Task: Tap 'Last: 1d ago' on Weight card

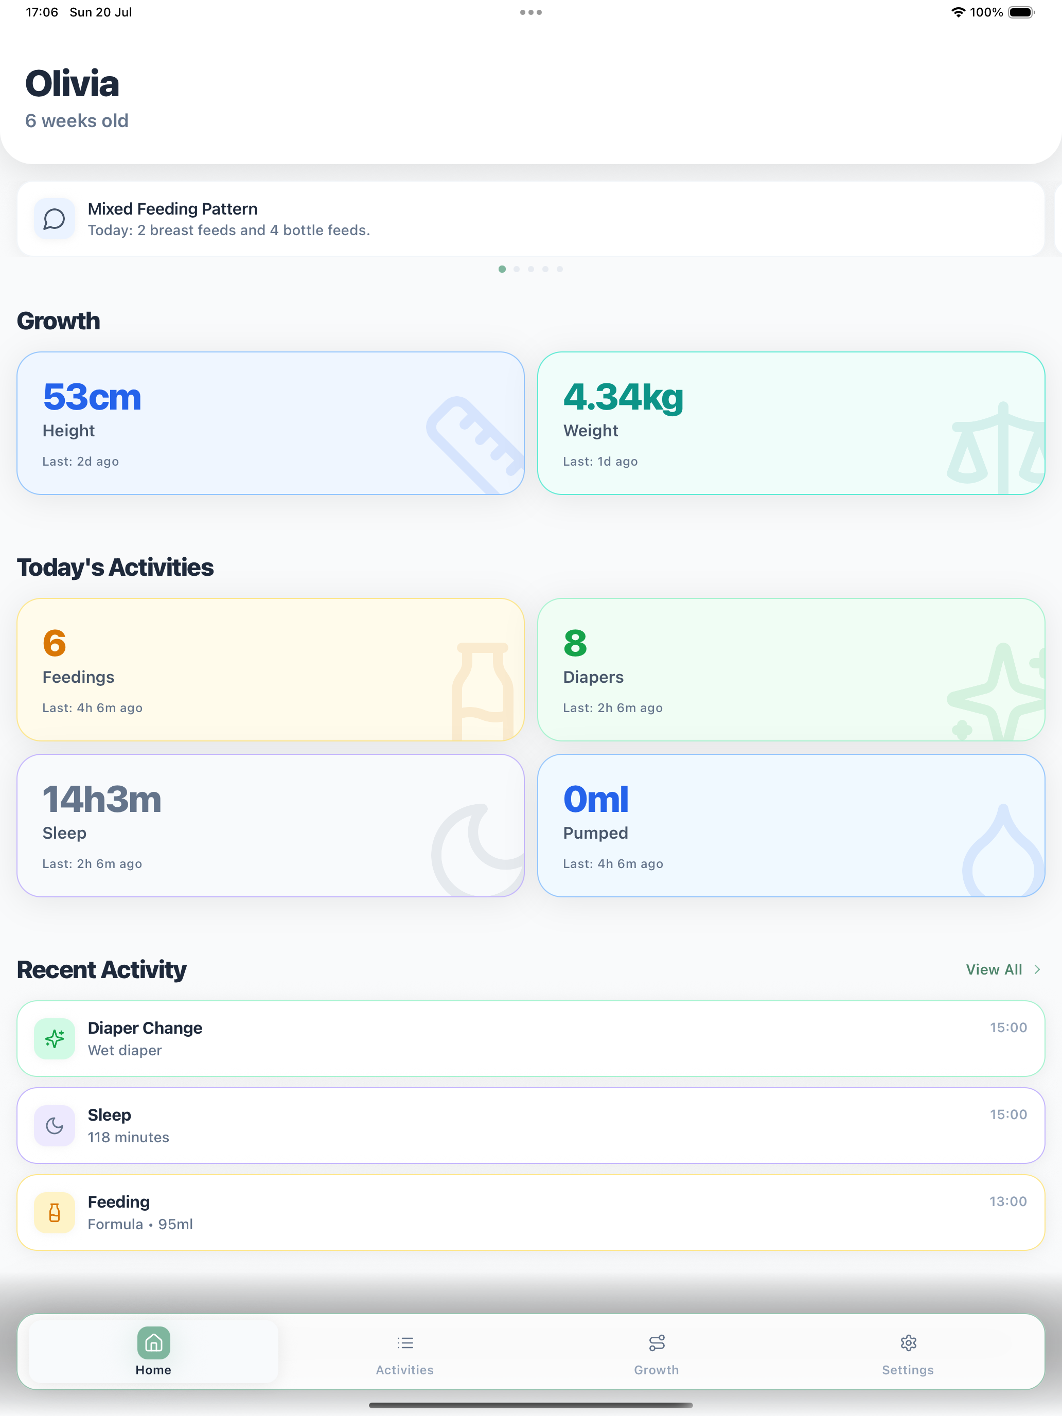Action: pos(600,462)
